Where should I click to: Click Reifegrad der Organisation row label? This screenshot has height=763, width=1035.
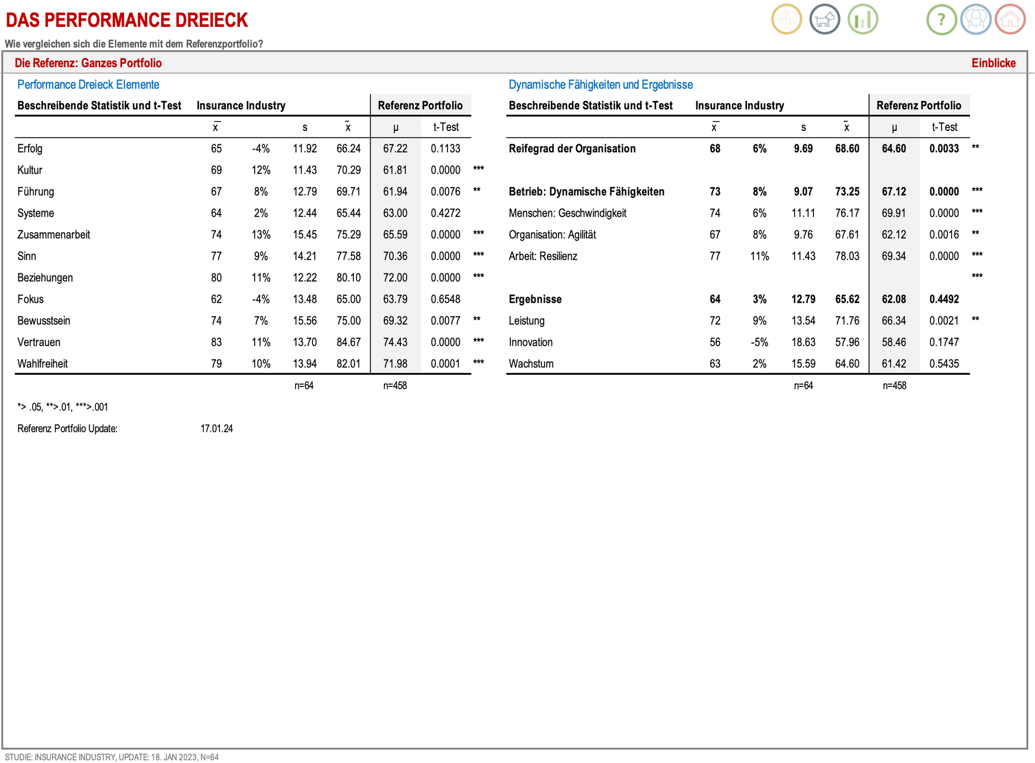click(572, 149)
